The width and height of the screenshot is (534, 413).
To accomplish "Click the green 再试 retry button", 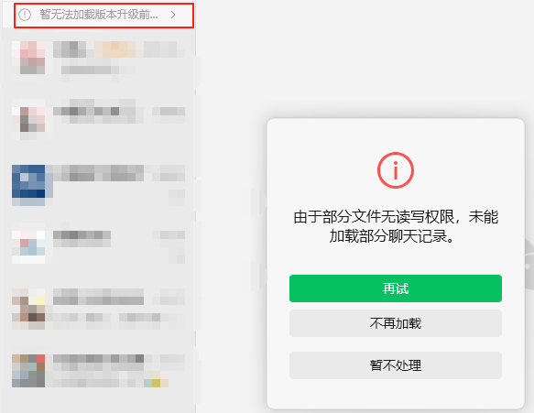I will 396,288.
